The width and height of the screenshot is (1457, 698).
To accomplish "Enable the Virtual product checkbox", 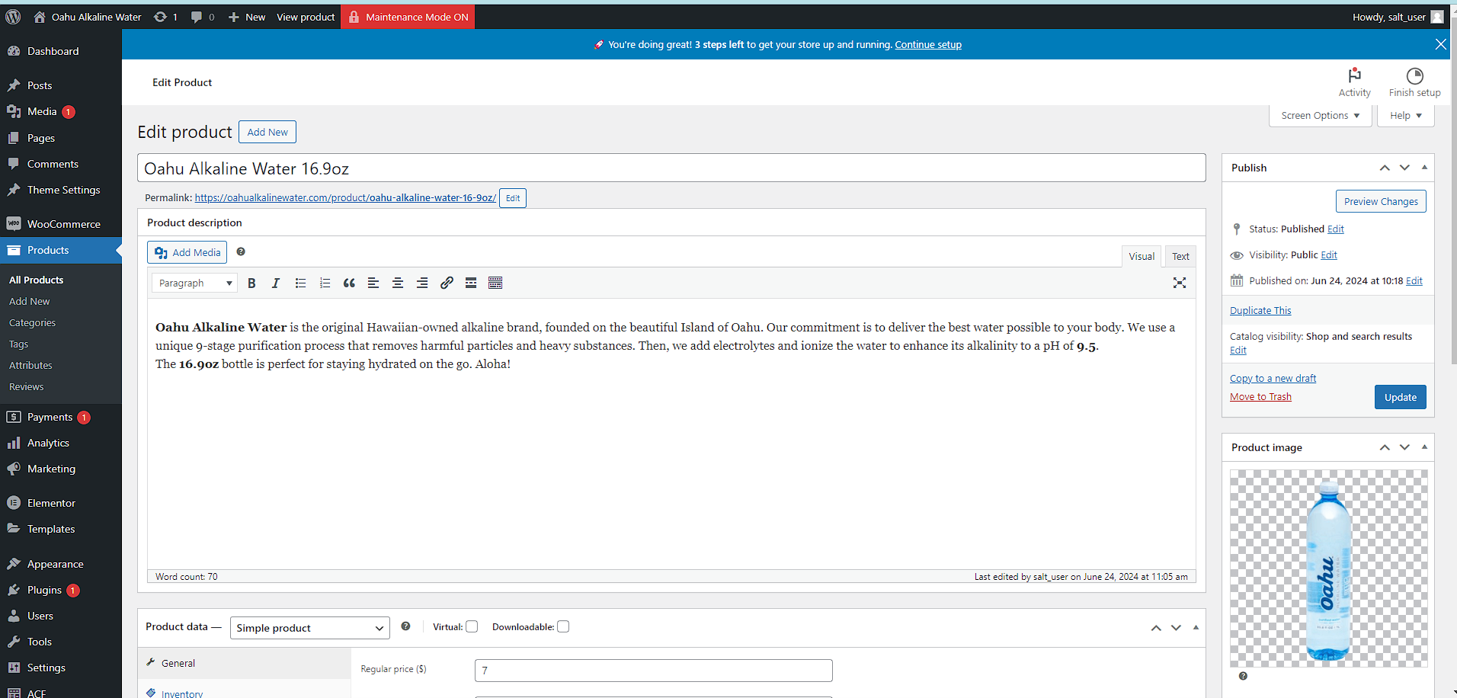I will [x=472, y=626].
